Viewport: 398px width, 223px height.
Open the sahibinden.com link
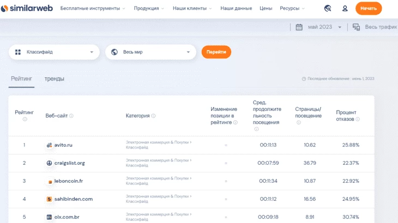[x=74, y=199]
